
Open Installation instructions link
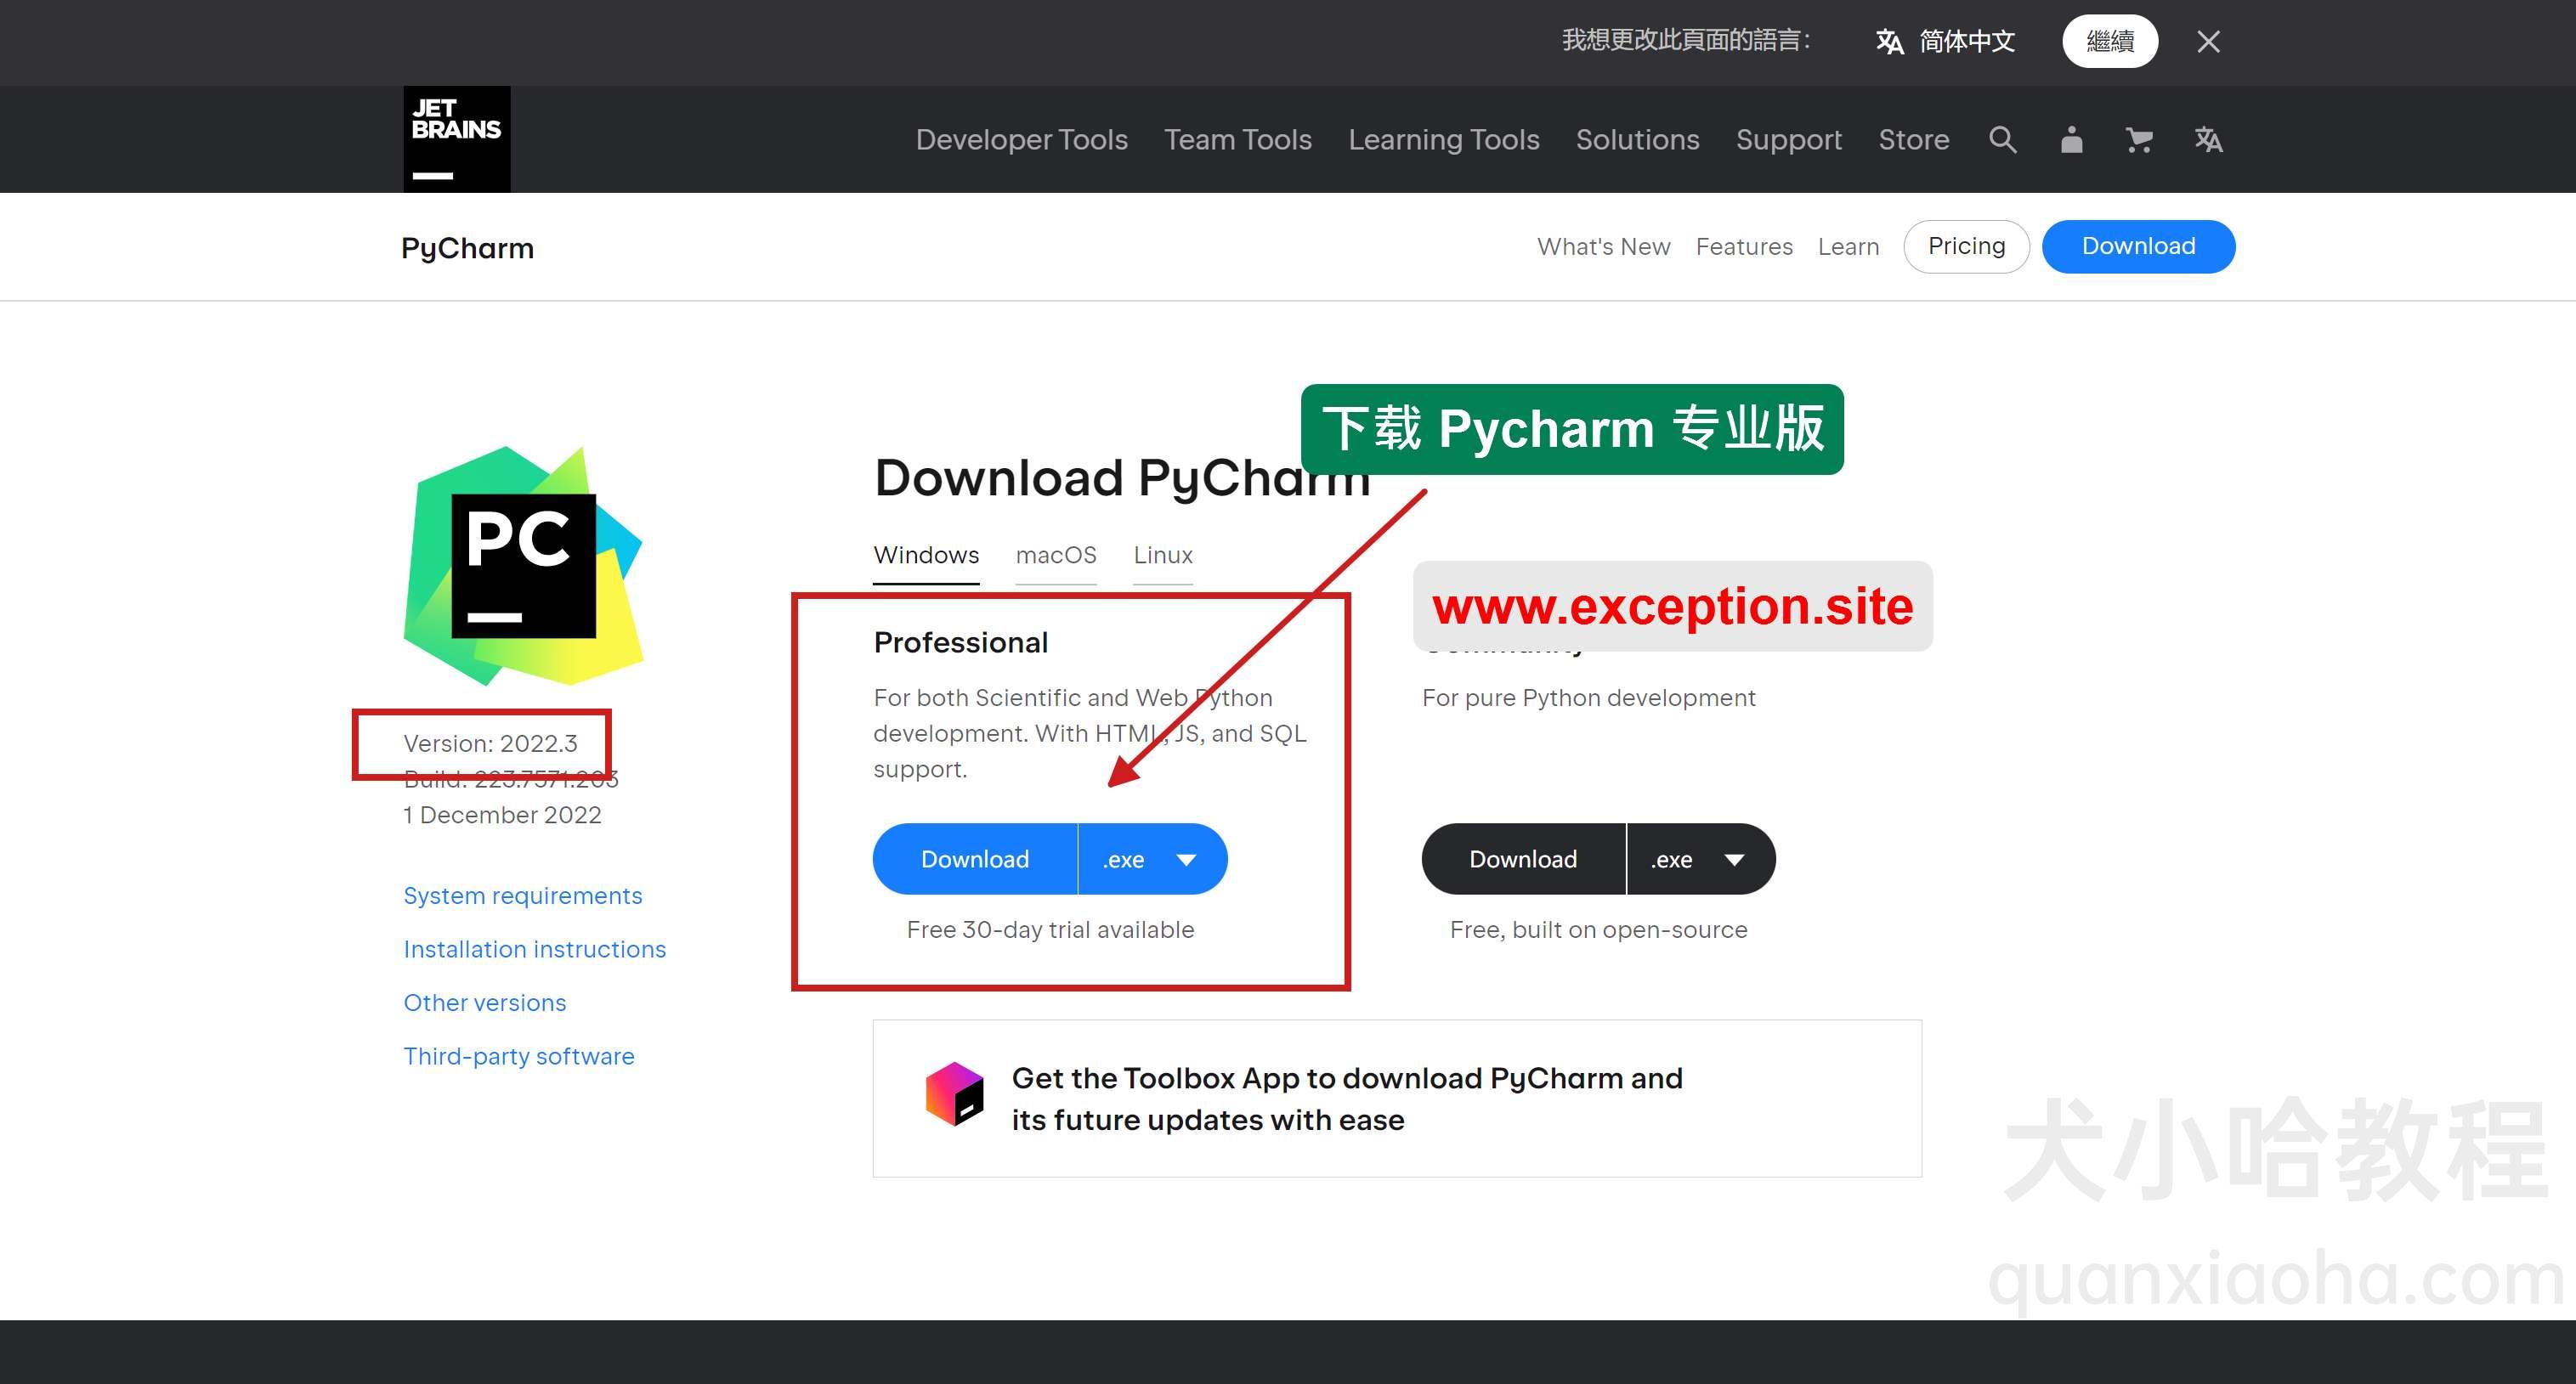point(534,949)
